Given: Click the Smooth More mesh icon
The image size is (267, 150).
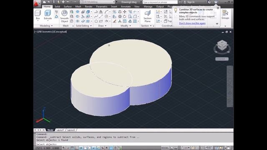Looking at the screenshot, I should [x=72, y=12].
